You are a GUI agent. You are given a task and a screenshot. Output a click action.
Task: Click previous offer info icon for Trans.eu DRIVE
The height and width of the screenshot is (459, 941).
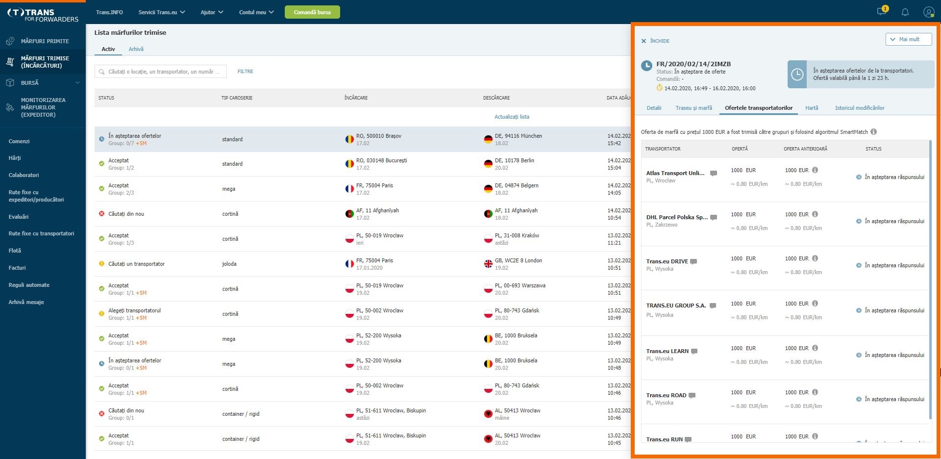point(815,258)
